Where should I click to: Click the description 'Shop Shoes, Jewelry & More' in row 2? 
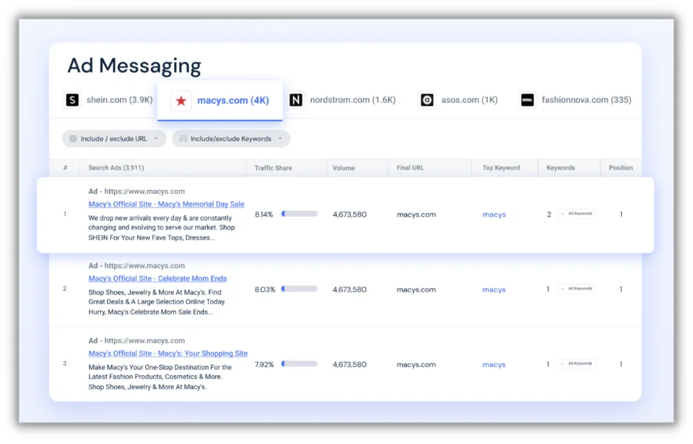157,302
